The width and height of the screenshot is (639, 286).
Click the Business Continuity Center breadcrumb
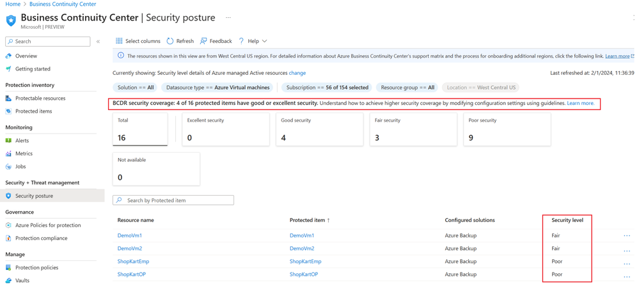63,4
